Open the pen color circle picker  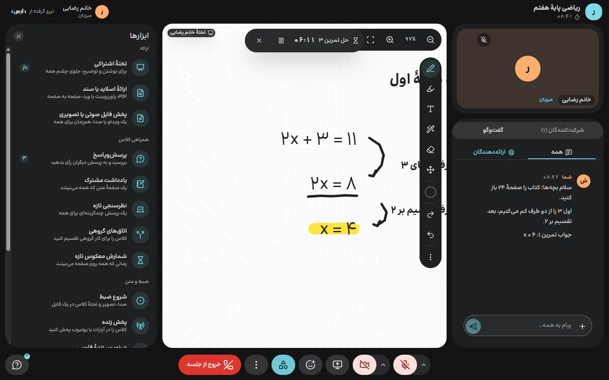click(x=431, y=192)
